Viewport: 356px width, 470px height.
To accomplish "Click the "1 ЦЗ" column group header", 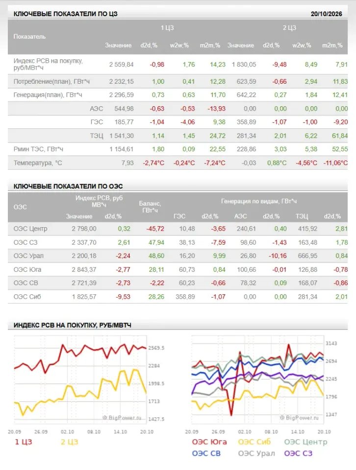I will (167, 28).
